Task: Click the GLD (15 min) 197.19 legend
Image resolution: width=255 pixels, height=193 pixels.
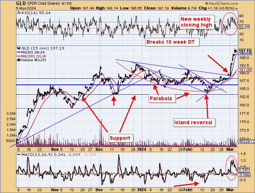Action: (x=43, y=48)
